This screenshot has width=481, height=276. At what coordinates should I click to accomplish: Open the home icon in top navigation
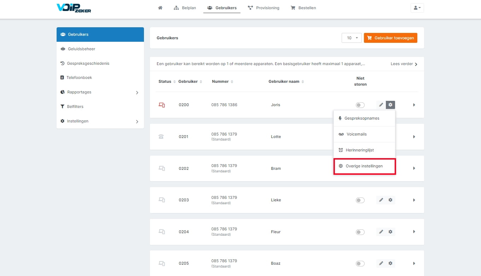[x=160, y=8]
